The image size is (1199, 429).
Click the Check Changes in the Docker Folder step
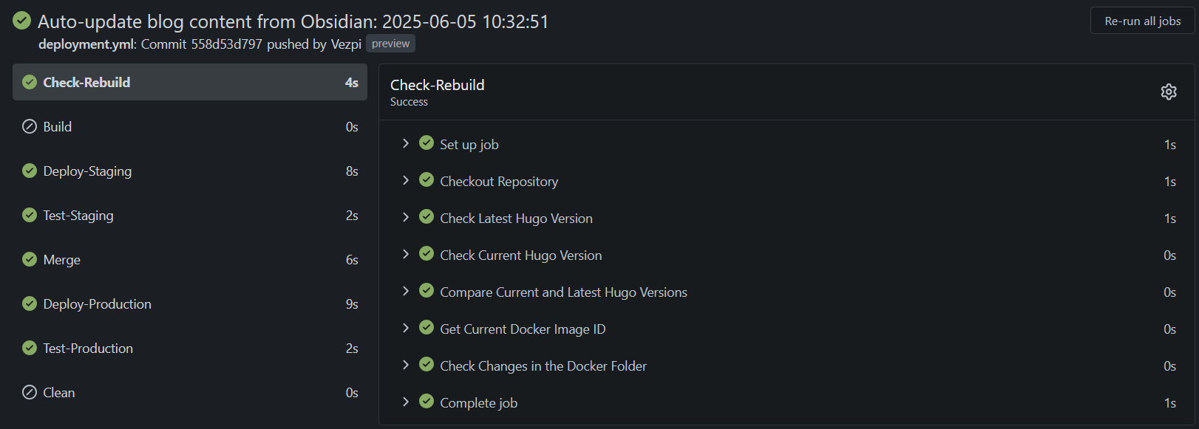click(543, 366)
